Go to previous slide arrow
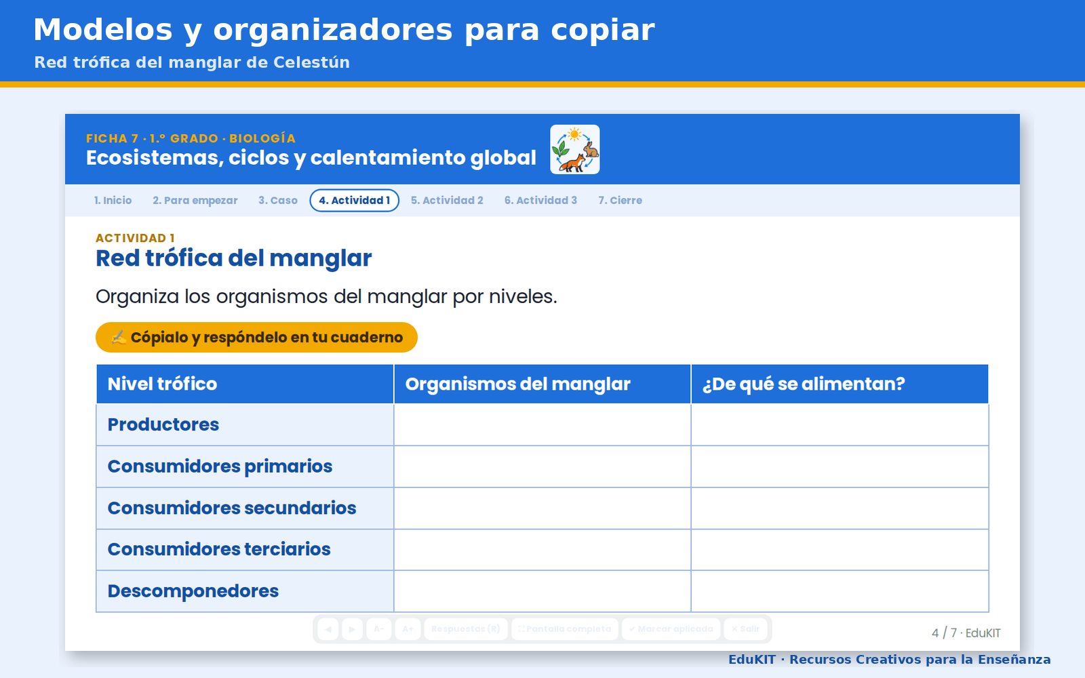1085x678 pixels. [x=328, y=629]
